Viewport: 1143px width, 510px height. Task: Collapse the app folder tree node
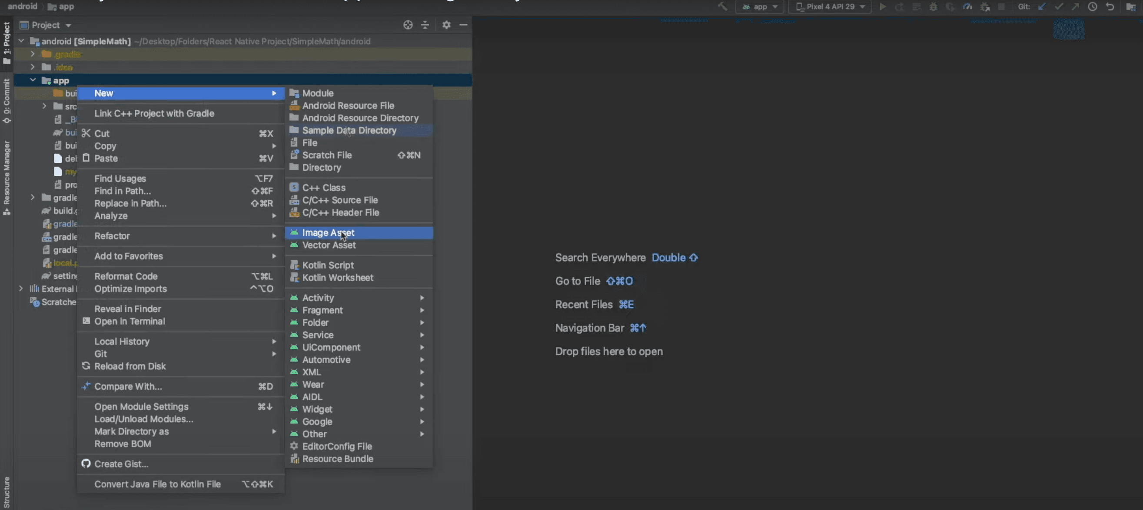[33, 80]
